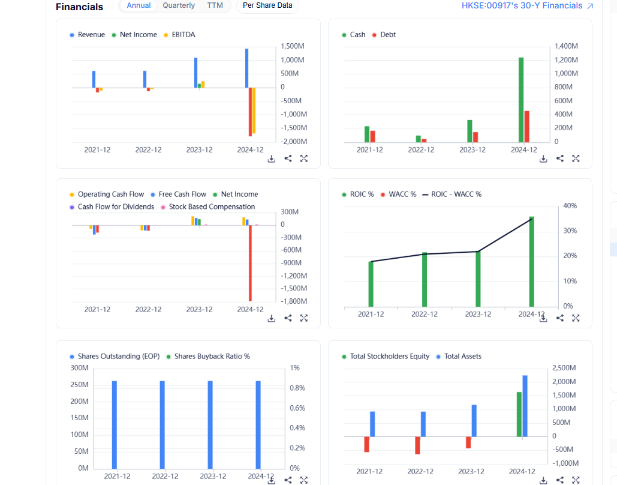617x485 pixels.
Task: Download the Cash and Debt chart
Action: 543,159
